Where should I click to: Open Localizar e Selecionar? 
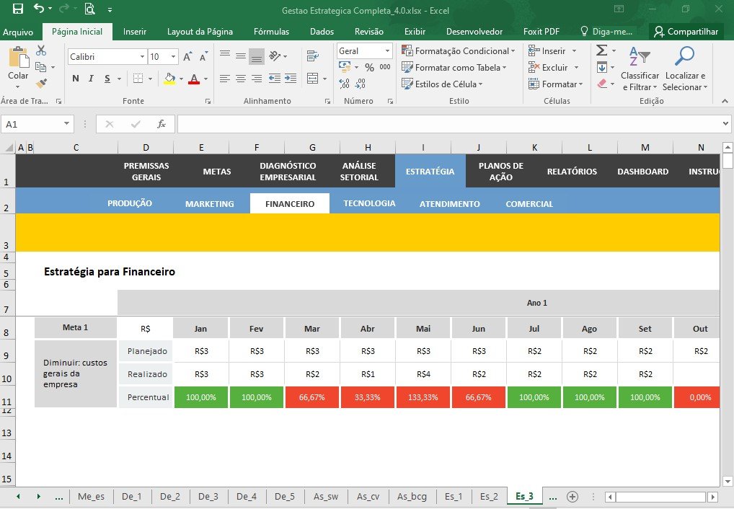[685, 68]
